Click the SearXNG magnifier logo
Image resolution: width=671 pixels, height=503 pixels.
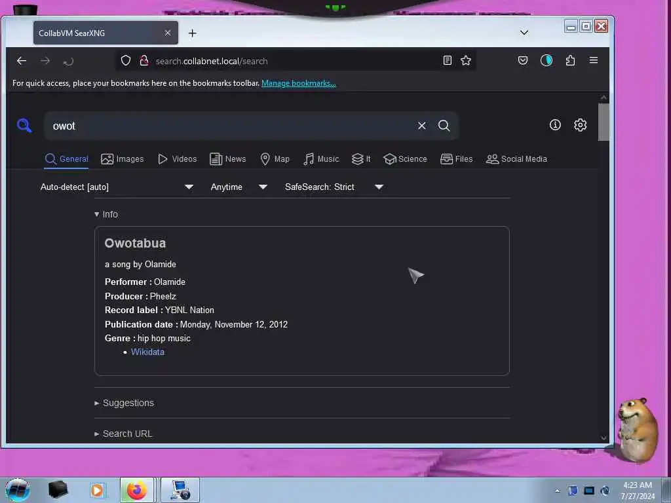pos(24,125)
